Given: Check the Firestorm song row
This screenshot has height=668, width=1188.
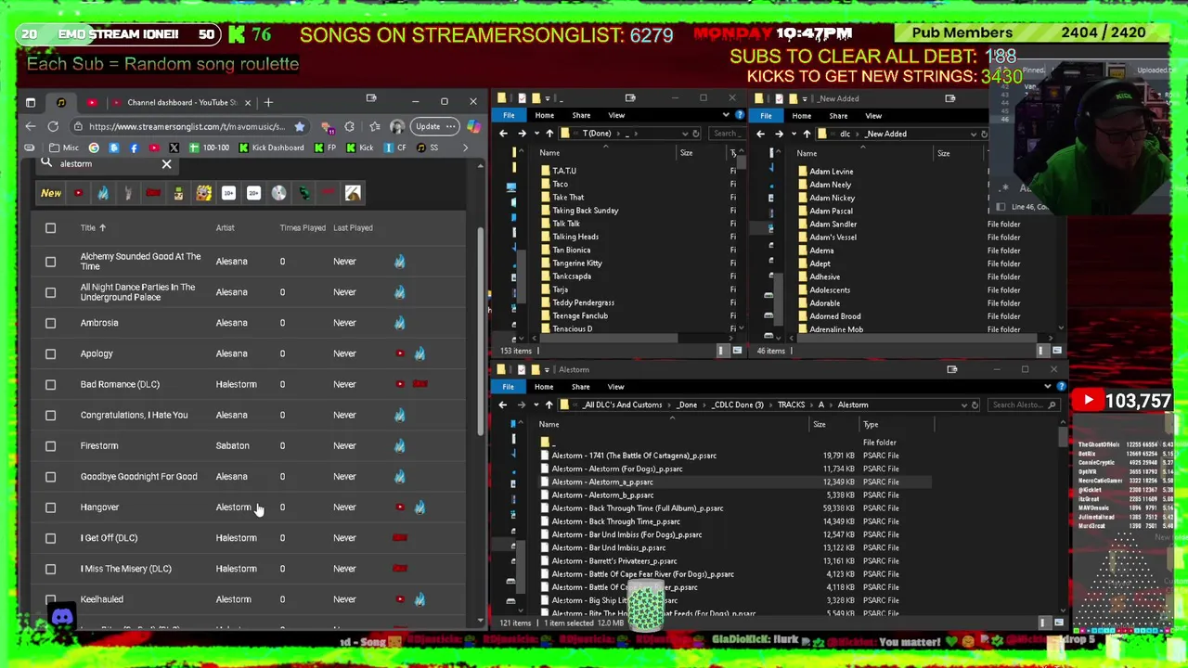Looking at the screenshot, I should click(51, 445).
